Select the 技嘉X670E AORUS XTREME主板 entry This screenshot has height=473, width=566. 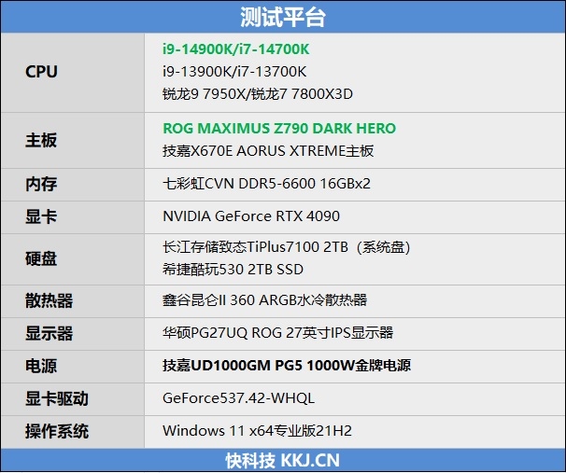tap(268, 150)
